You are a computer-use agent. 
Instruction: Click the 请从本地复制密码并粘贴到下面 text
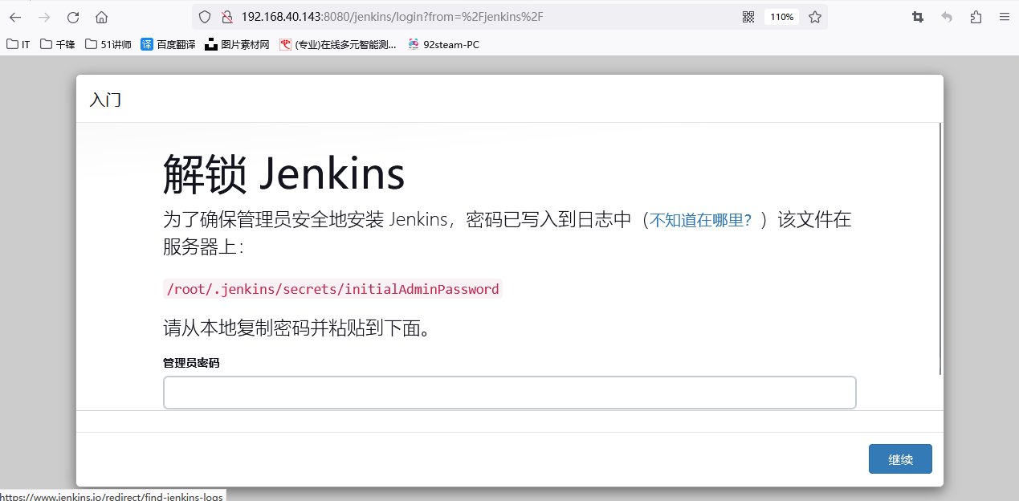(x=296, y=328)
